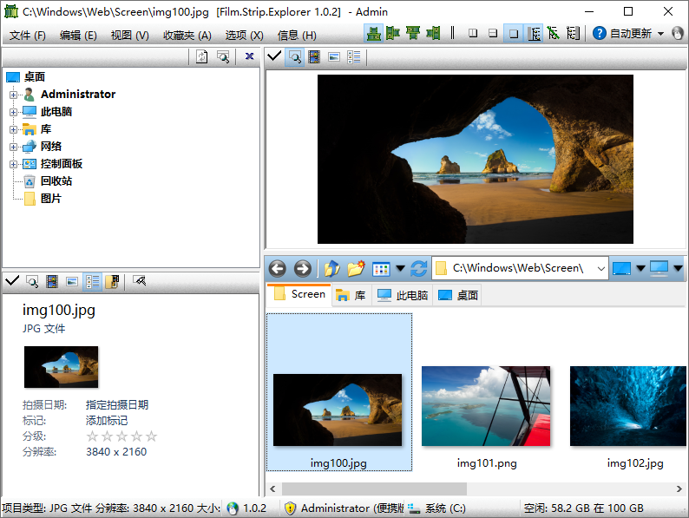Click the new folder icon with star

pyautogui.click(x=356, y=268)
